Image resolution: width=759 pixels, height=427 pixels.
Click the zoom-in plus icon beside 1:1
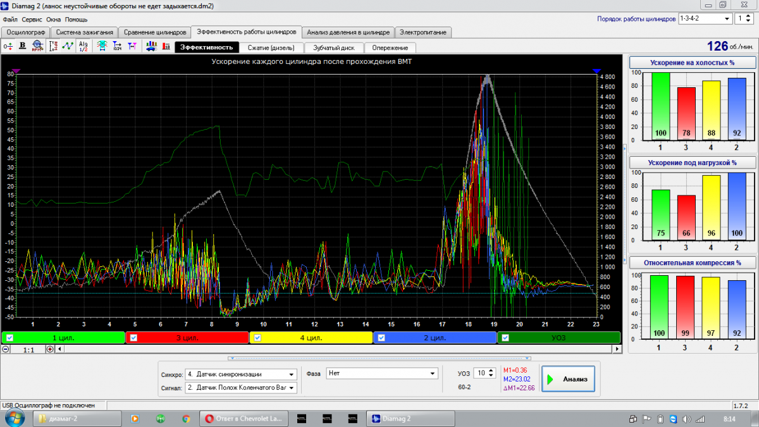tap(50, 349)
